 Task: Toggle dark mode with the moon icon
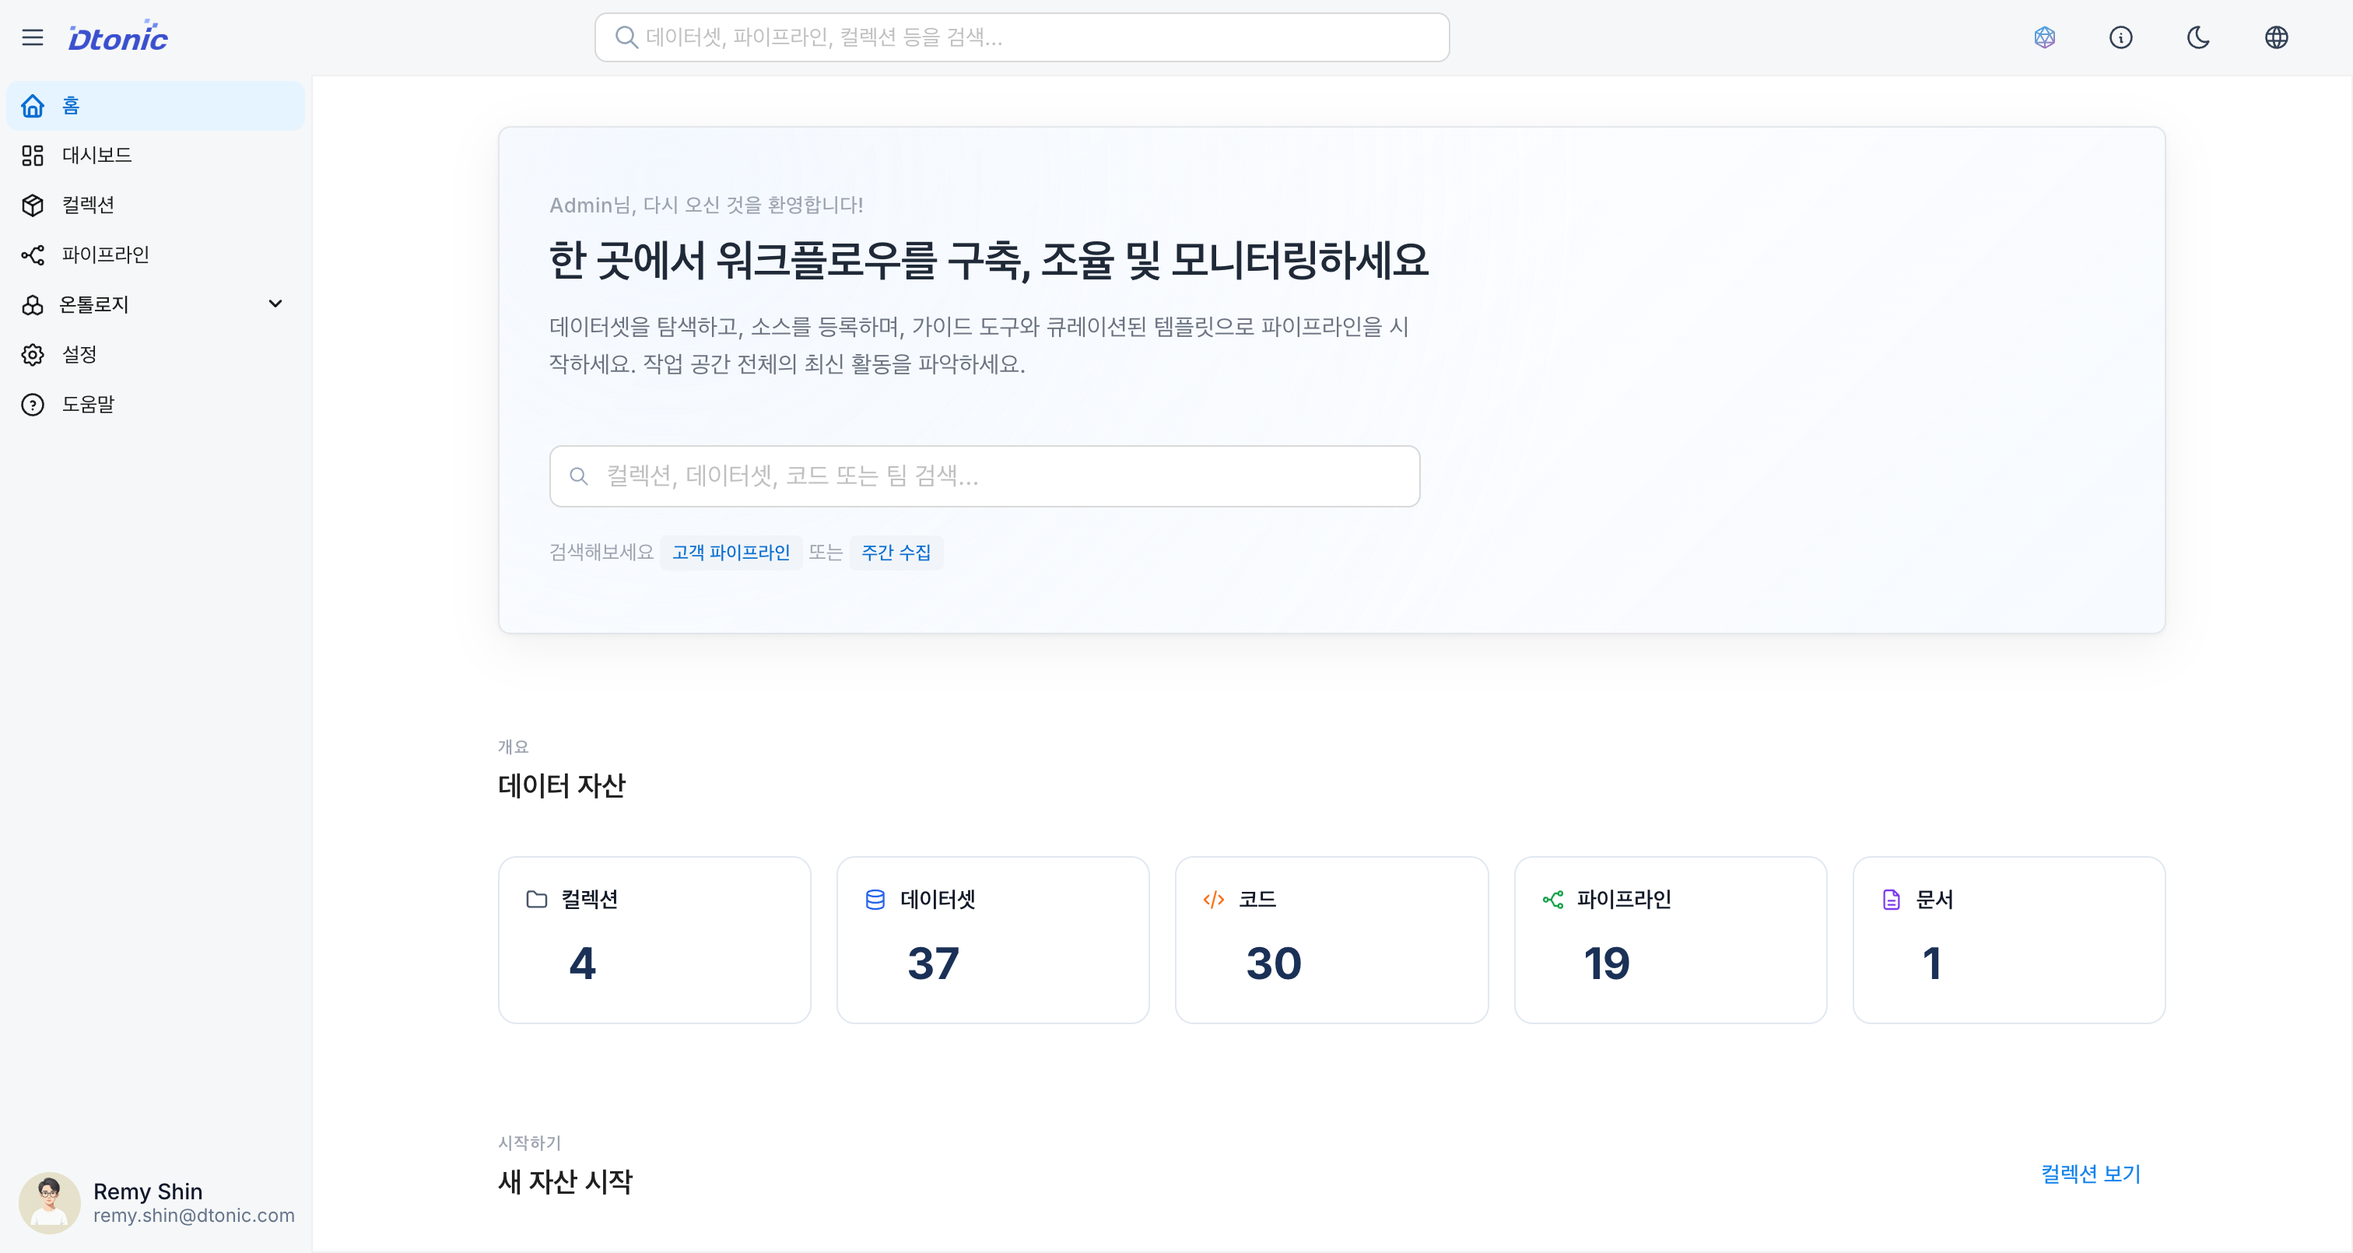(x=2199, y=37)
